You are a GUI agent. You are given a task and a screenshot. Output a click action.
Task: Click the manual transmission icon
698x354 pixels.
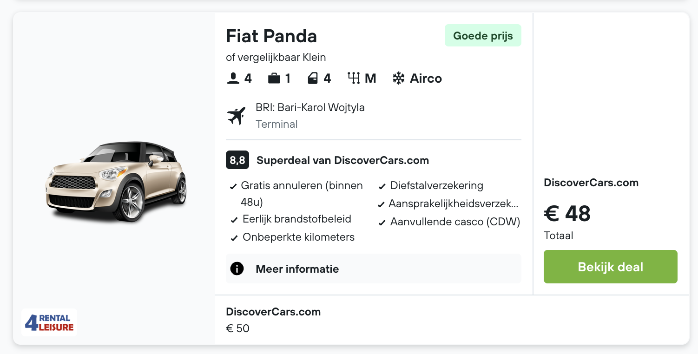[x=354, y=78]
